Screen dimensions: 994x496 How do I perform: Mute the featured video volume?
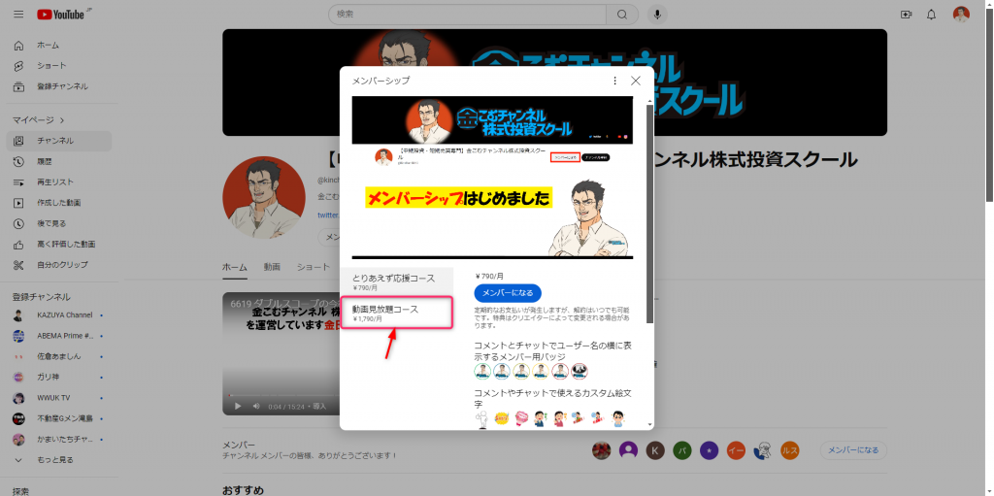[x=256, y=406]
